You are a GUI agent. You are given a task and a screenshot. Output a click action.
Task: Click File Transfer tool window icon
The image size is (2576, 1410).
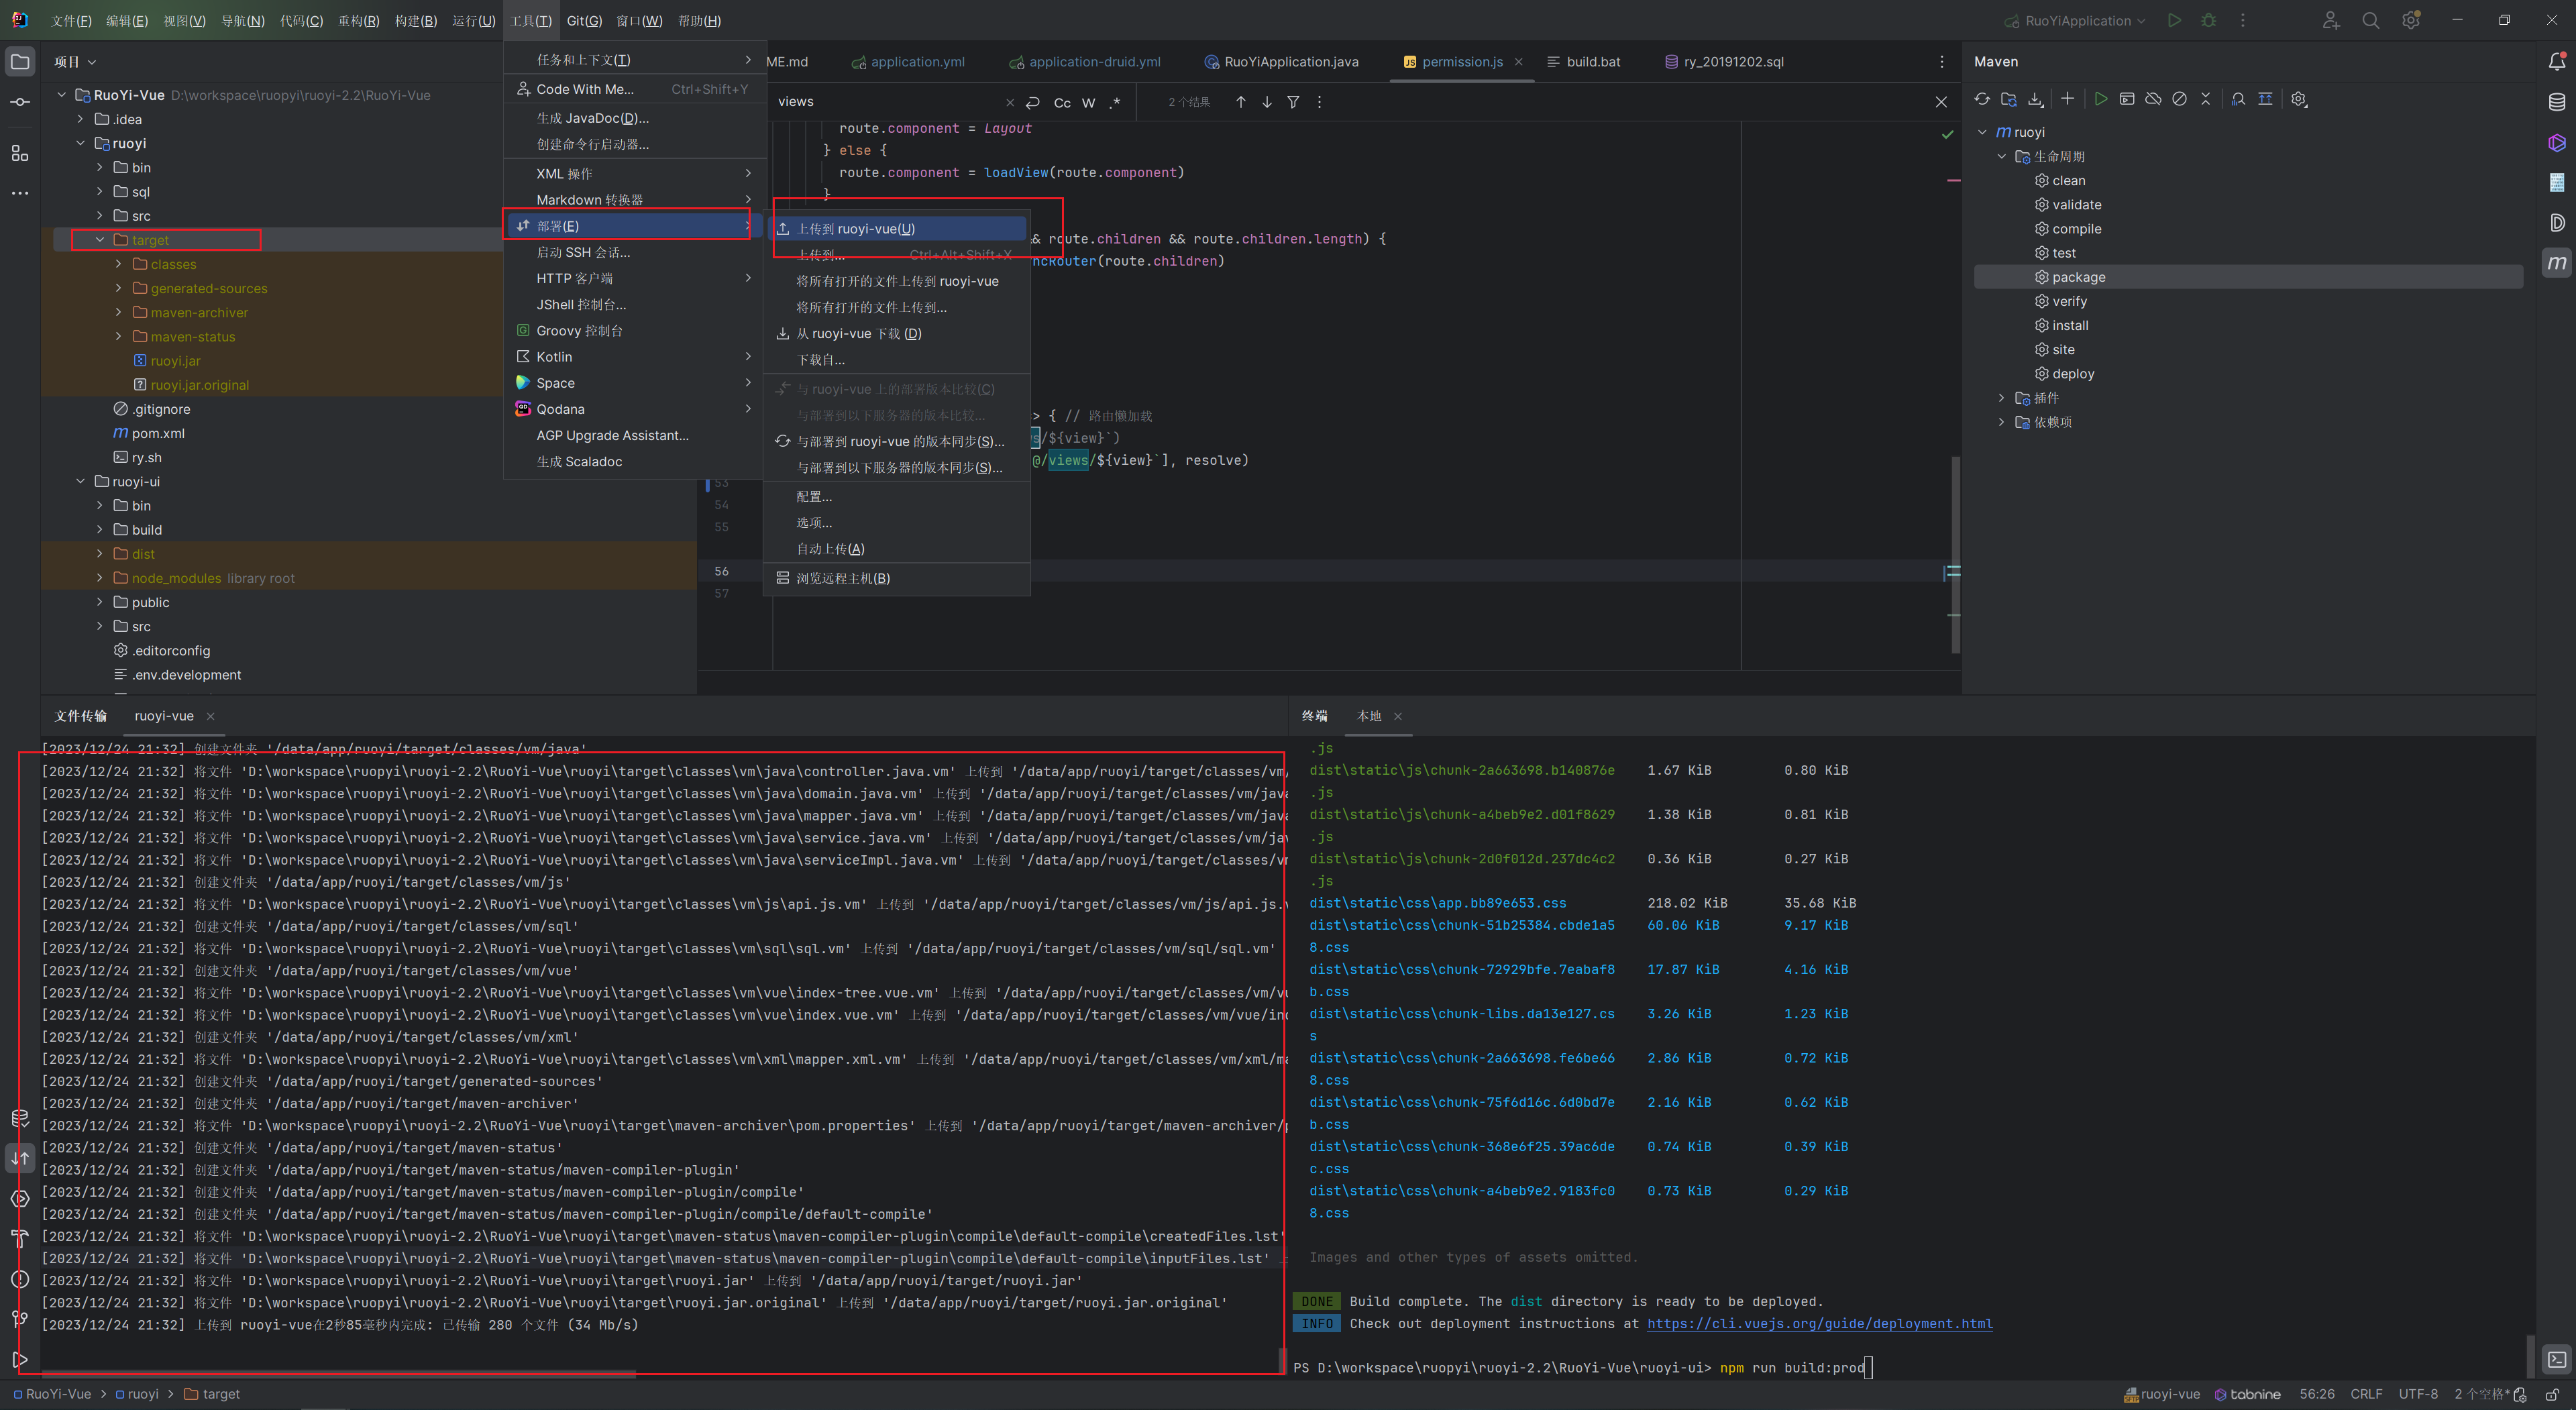[x=20, y=1158]
